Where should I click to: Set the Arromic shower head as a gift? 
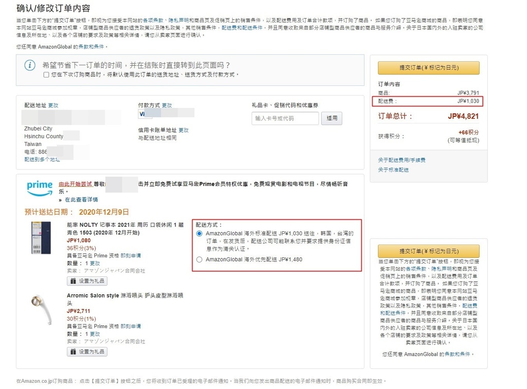click(87, 352)
